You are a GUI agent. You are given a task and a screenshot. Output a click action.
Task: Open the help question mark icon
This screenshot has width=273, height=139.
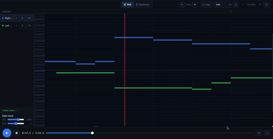(267, 5)
